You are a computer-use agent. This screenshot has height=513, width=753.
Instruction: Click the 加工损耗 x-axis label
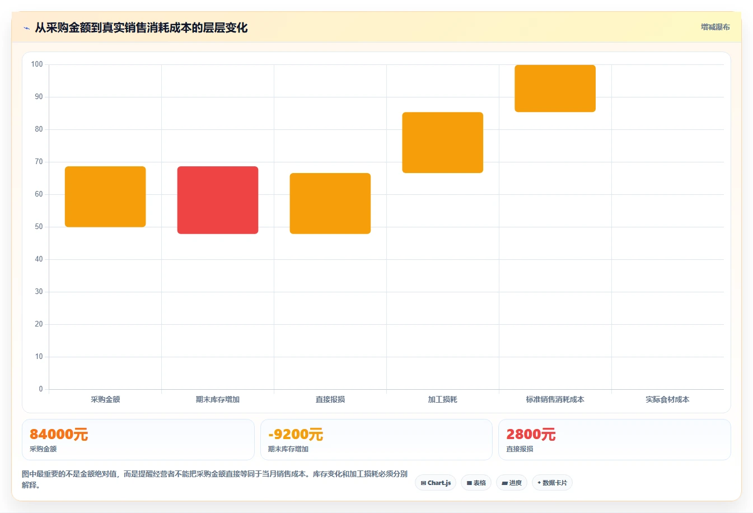pos(443,399)
